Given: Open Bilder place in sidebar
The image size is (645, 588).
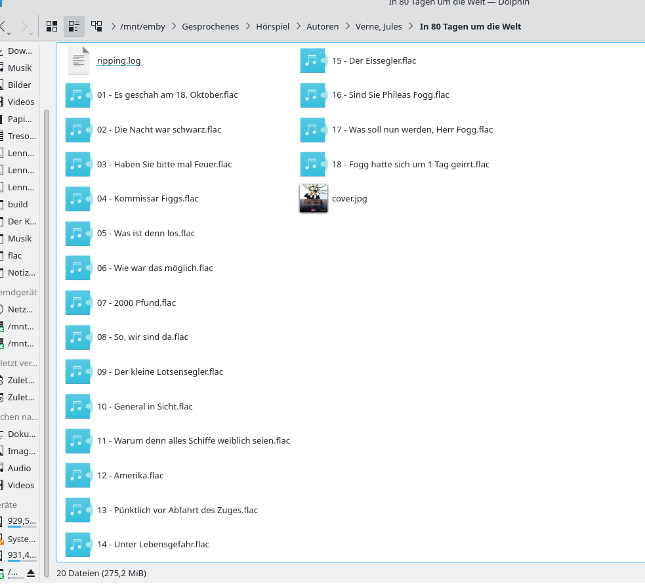Looking at the screenshot, I should tap(19, 85).
